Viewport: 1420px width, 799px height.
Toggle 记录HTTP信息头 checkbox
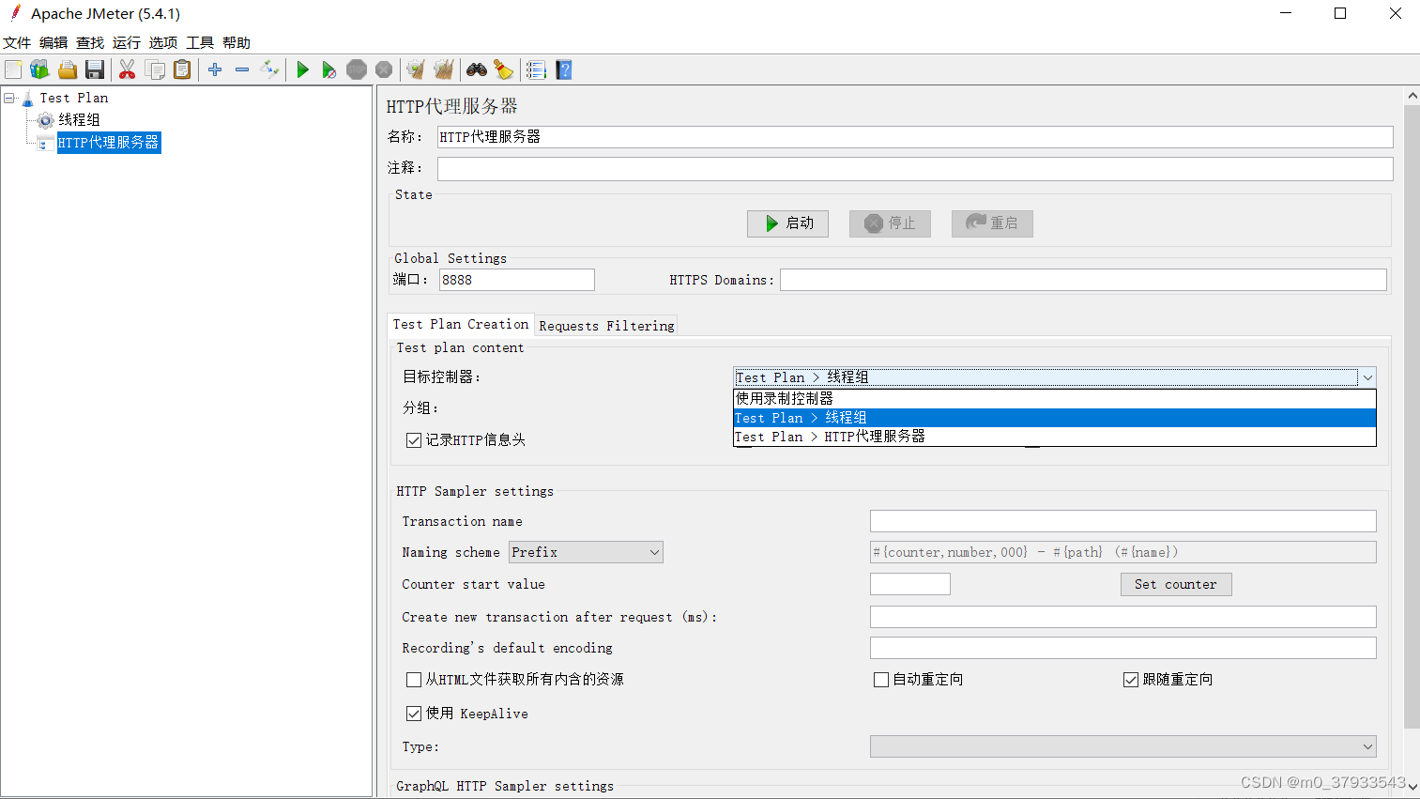(x=413, y=440)
